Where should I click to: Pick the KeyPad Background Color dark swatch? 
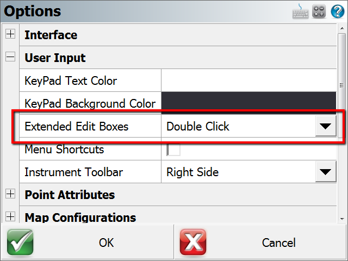click(249, 103)
